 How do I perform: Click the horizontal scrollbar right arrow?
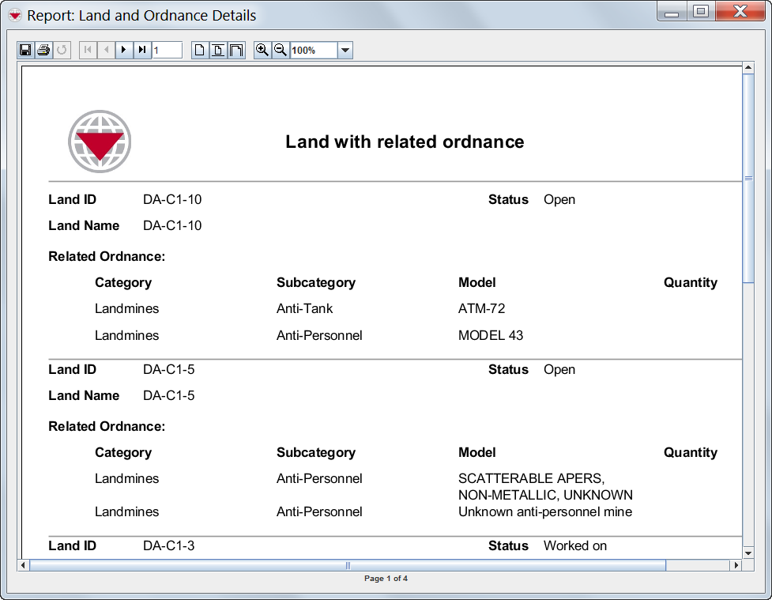click(x=736, y=565)
